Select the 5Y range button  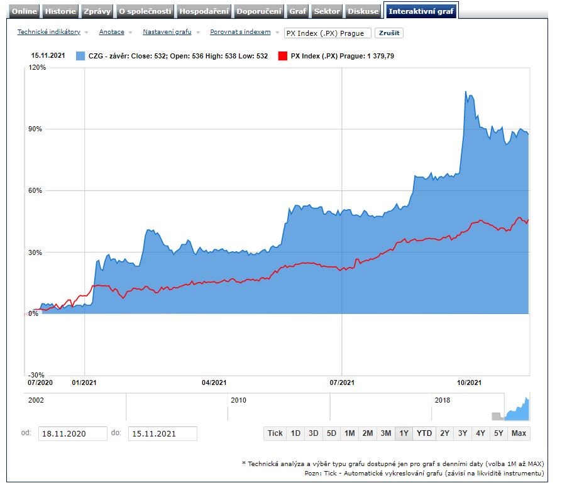pos(498,433)
